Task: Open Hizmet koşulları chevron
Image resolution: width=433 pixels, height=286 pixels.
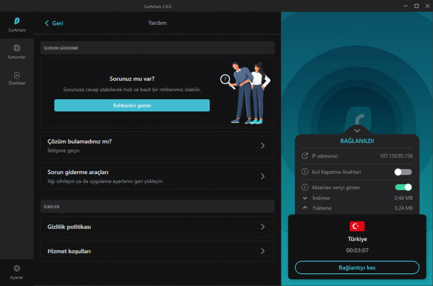Action: click(x=263, y=251)
